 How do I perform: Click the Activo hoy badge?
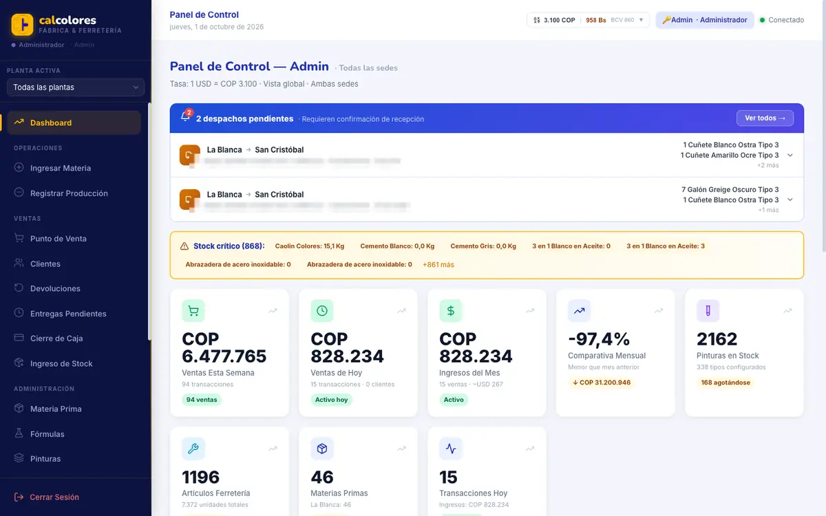[x=331, y=400]
